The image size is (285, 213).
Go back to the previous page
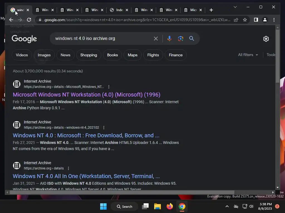[x=11, y=20]
